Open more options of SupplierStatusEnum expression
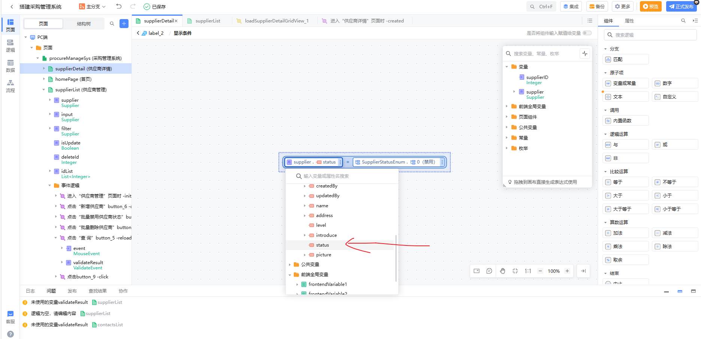 click(x=442, y=162)
